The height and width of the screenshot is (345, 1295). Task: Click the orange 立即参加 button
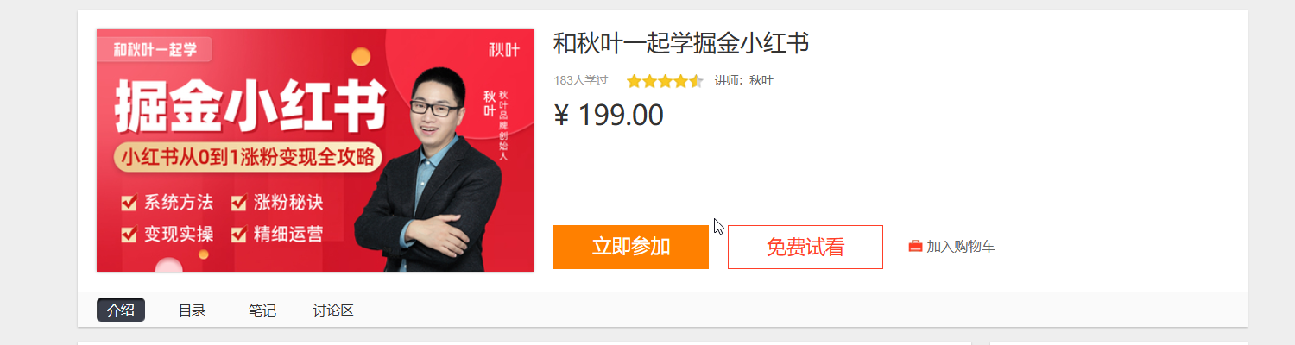[x=631, y=247]
